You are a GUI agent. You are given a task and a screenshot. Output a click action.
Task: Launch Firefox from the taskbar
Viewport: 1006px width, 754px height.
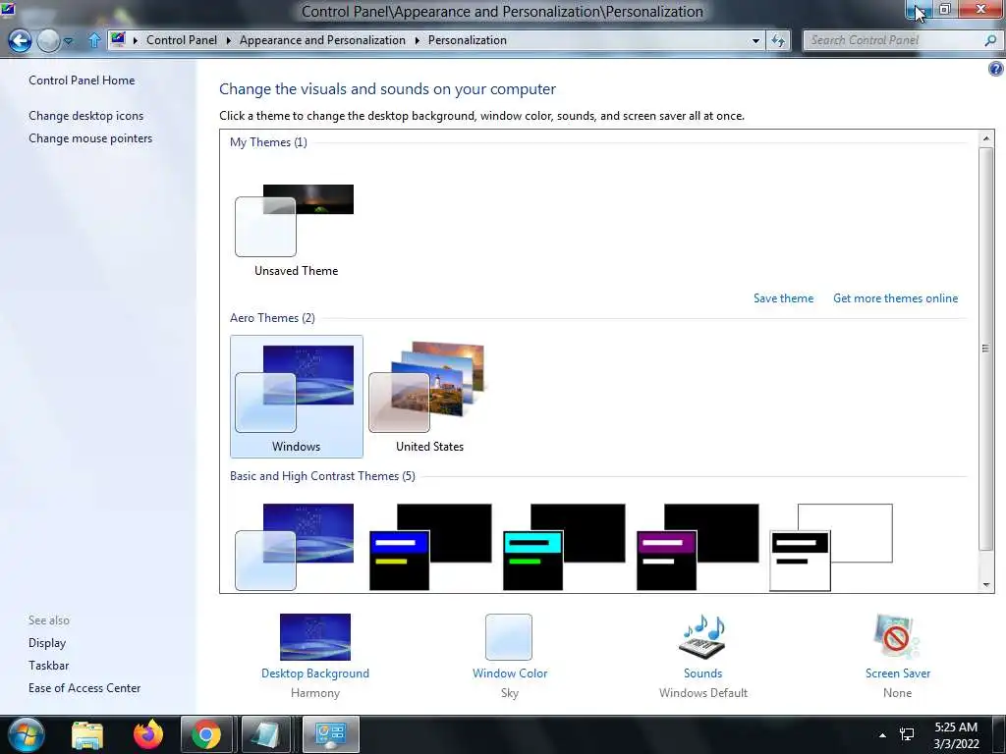[148, 734]
